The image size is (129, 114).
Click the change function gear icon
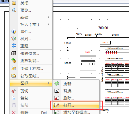pyautogui.click(x=14, y=60)
